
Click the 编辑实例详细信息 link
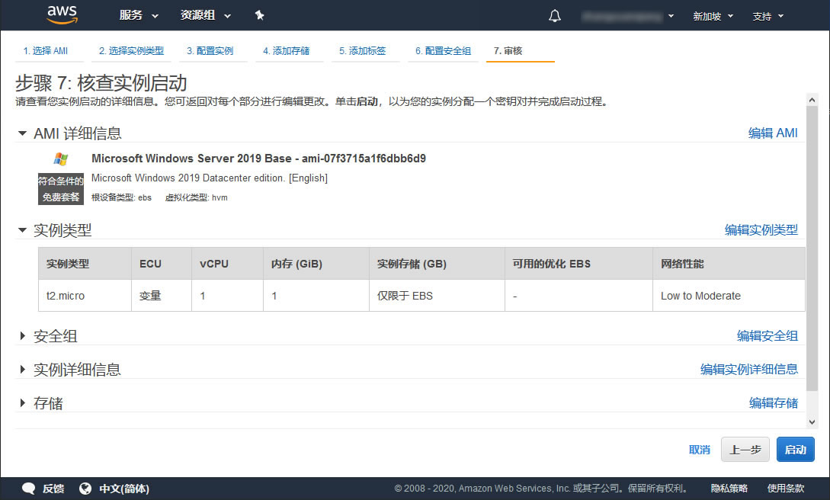point(749,369)
